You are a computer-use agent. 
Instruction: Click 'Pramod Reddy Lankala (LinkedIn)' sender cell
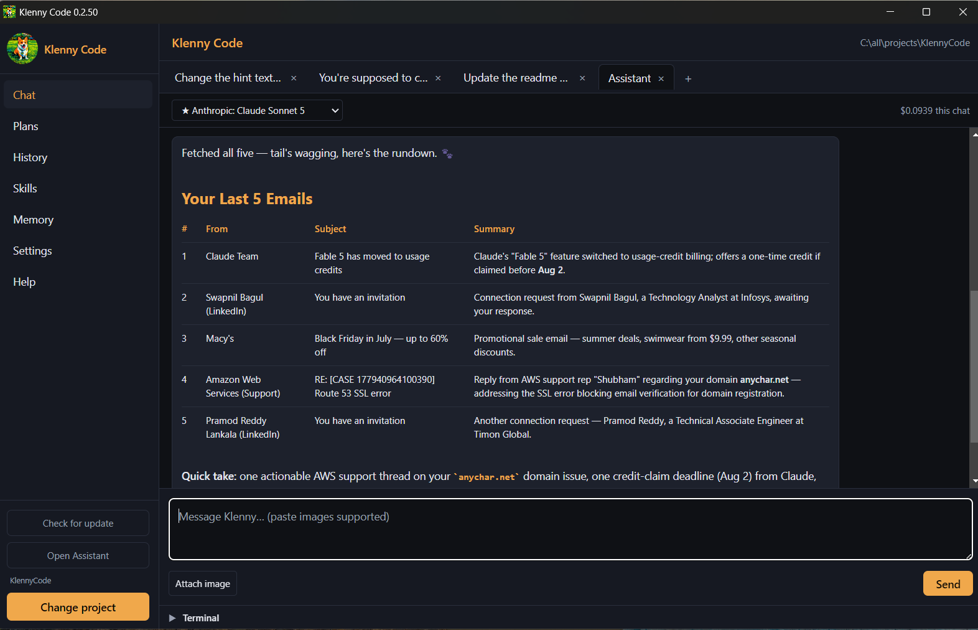pyautogui.click(x=243, y=428)
